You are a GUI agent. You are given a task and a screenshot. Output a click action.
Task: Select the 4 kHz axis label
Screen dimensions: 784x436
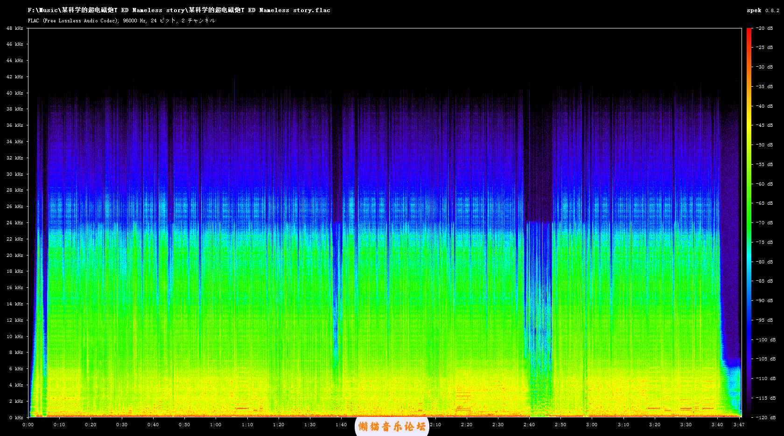tap(16, 385)
